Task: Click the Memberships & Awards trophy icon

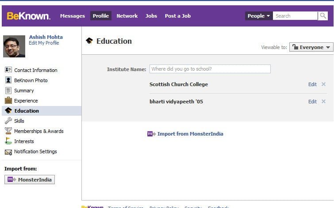Action: pos(8,131)
